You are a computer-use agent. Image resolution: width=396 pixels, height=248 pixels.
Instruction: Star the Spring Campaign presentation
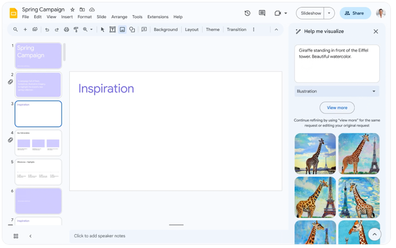point(72,10)
